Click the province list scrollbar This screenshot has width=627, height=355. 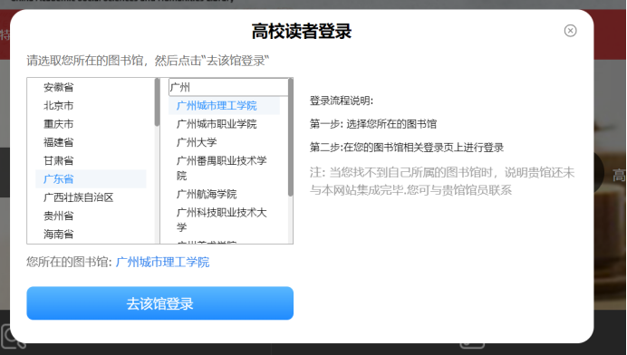point(157,160)
